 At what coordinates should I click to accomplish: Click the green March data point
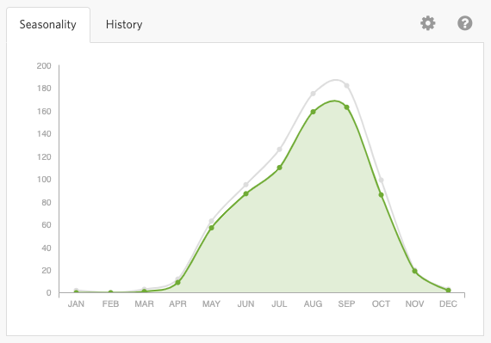pyautogui.click(x=145, y=291)
